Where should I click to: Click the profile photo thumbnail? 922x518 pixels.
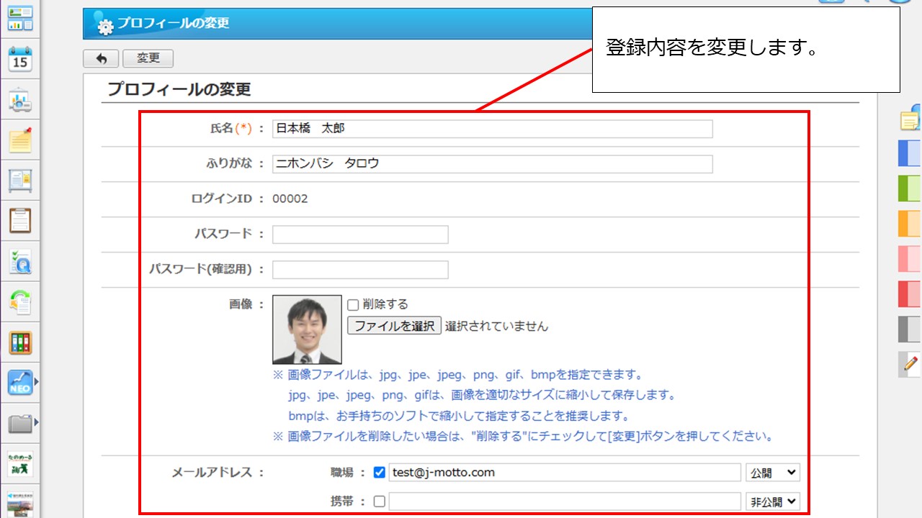[x=307, y=330]
